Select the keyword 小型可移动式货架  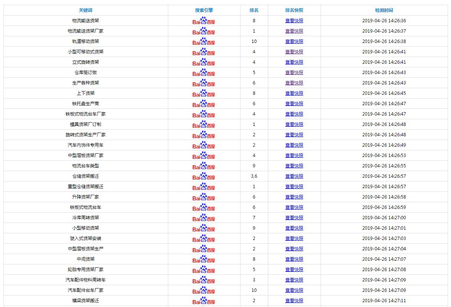click(86, 52)
